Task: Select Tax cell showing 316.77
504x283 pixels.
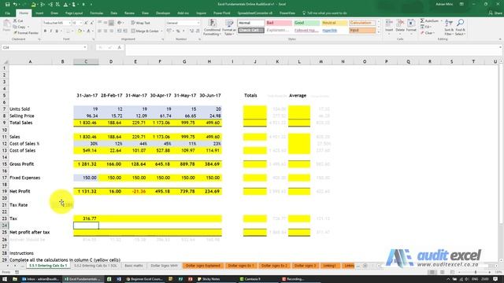Action: pyautogui.click(x=86, y=219)
